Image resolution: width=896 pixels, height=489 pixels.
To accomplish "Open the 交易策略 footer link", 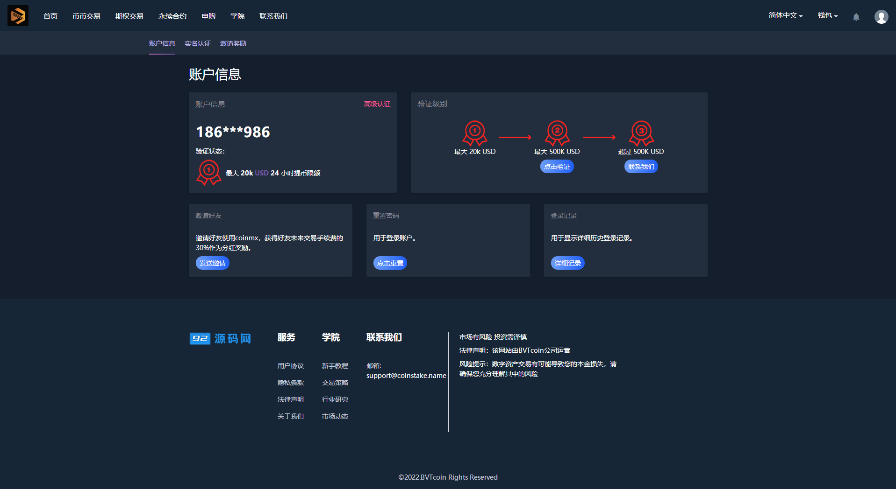I will 335,383.
